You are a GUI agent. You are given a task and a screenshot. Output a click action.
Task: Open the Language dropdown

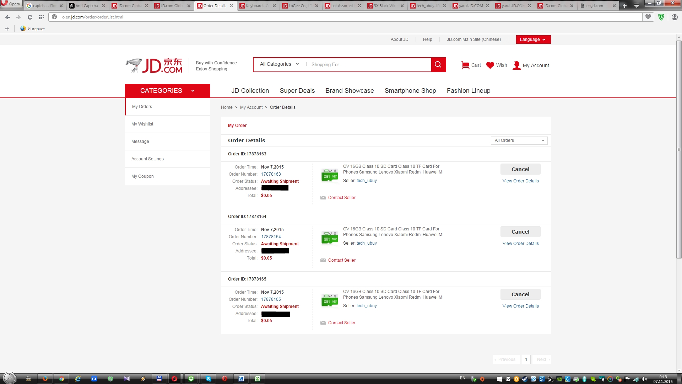point(533,39)
